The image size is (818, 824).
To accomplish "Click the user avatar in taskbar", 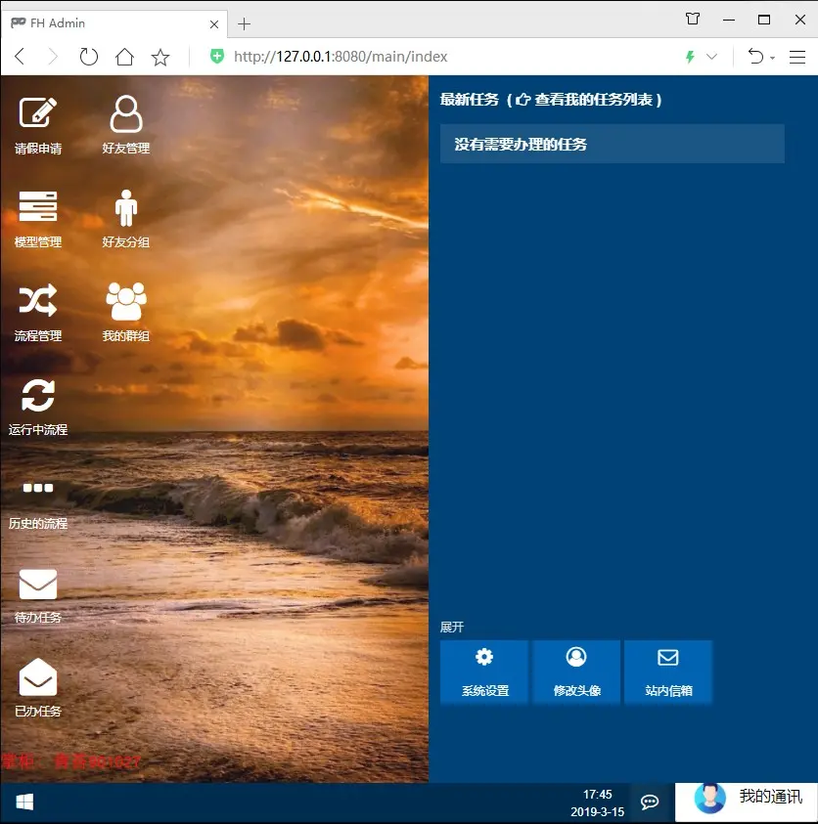I will [x=709, y=798].
